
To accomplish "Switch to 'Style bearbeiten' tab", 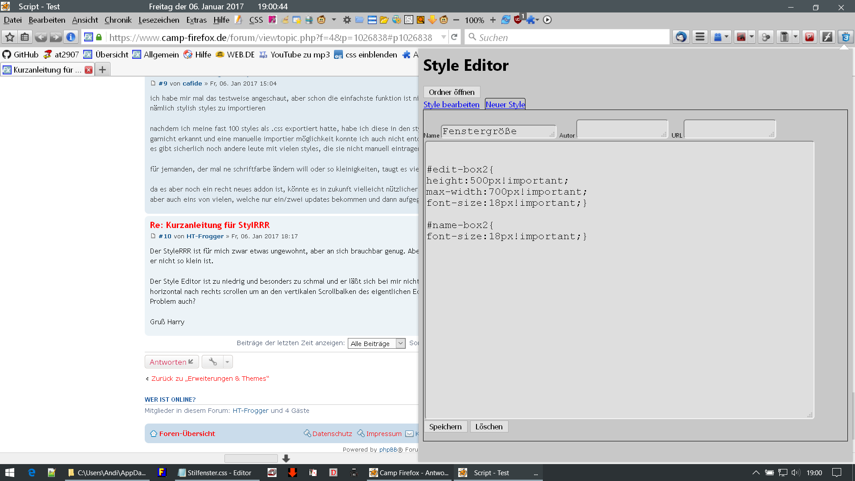I will click(x=451, y=105).
